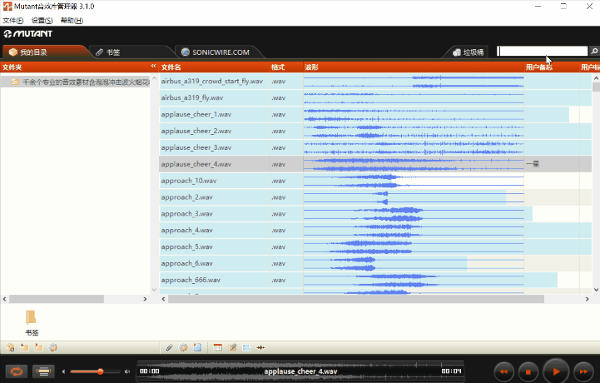Click the volume slider handle

pos(101,371)
